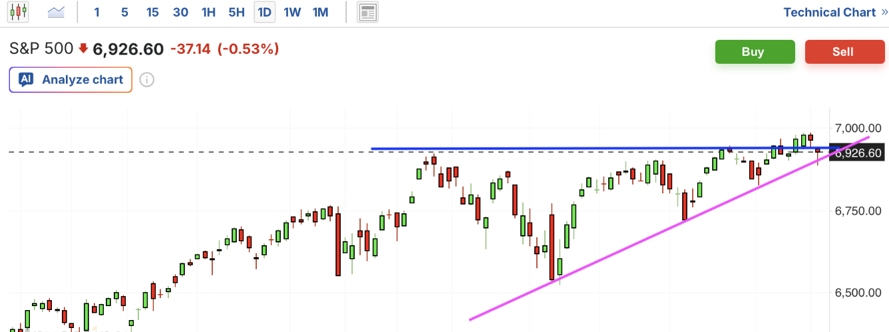Select the 1 minute timeframe
The height and width of the screenshot is (332, 889).
click(97, 12)
